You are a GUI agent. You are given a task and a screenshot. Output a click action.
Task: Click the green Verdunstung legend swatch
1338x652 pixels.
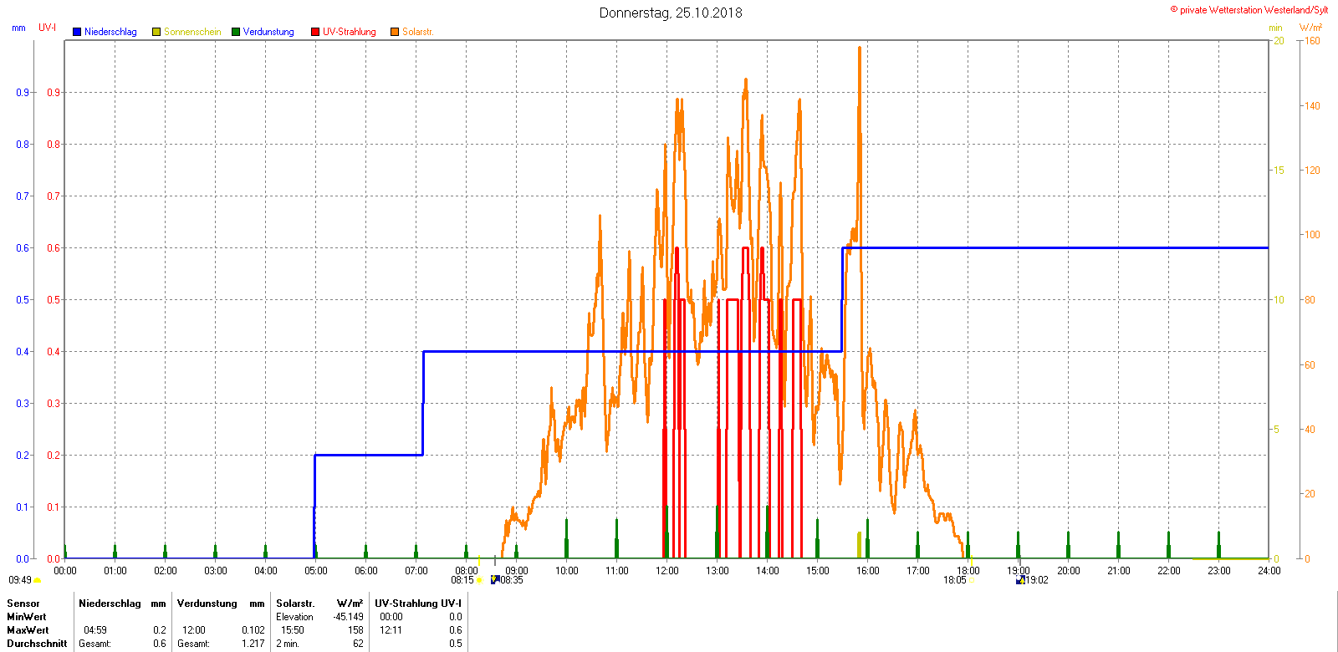point(236,32)
